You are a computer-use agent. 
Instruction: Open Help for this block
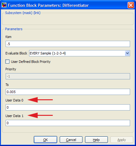click(96, 140)
